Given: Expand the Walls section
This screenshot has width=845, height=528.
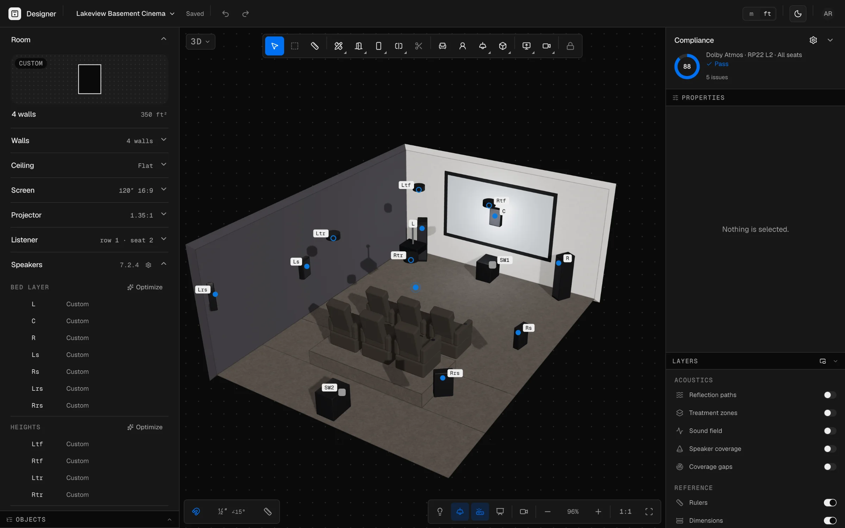Looking at the screenshot, I should point(89,140).
